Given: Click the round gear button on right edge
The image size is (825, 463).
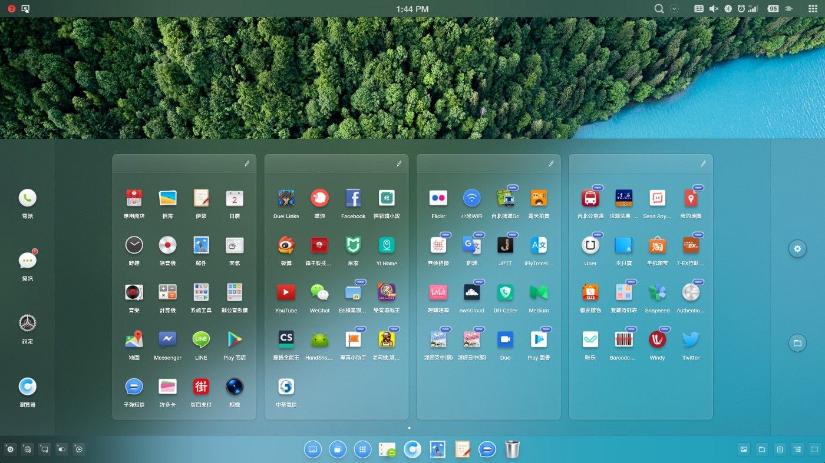Looking at the screenshot, I should (797, 249).
